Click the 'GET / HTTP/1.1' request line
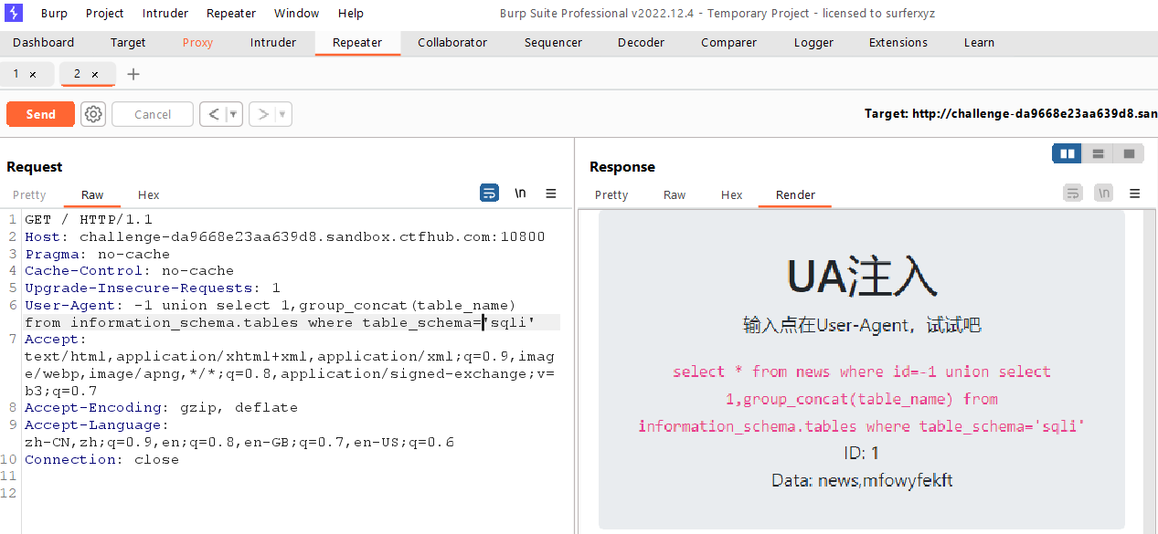 (x=89, y=219)
